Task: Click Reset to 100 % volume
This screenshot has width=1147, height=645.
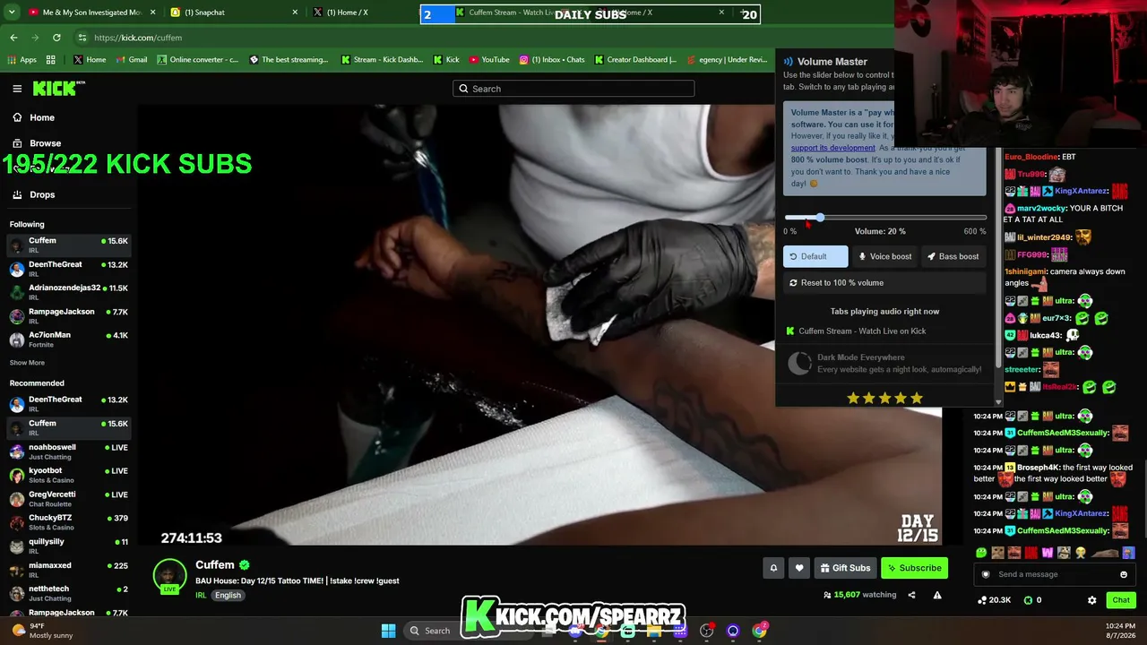Action: tap(884, 283)
